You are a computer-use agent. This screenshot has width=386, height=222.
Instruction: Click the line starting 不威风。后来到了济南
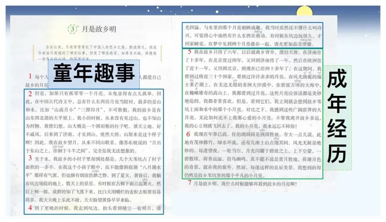tap(93, 134)
